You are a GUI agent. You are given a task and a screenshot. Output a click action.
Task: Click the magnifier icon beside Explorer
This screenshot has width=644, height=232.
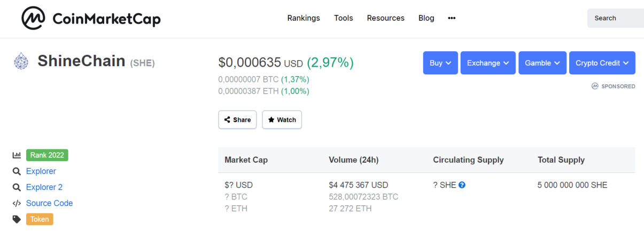click(17, 171)
